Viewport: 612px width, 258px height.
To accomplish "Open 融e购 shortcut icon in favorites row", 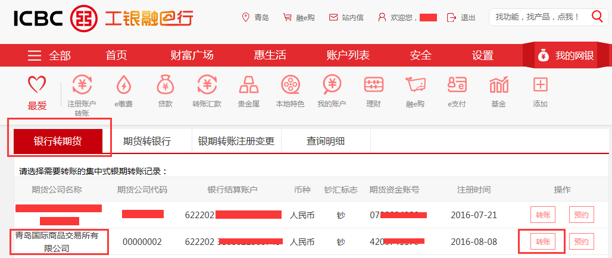I will [415, 84].
